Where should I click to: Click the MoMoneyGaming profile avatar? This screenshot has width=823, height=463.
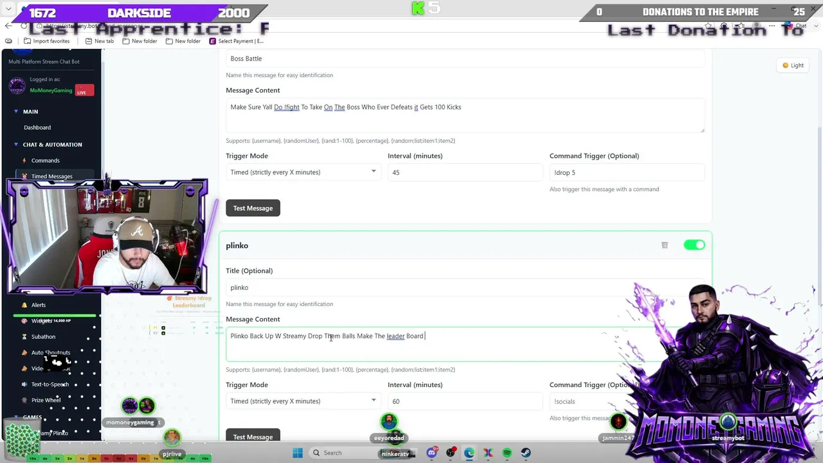(x=17, y=86)
